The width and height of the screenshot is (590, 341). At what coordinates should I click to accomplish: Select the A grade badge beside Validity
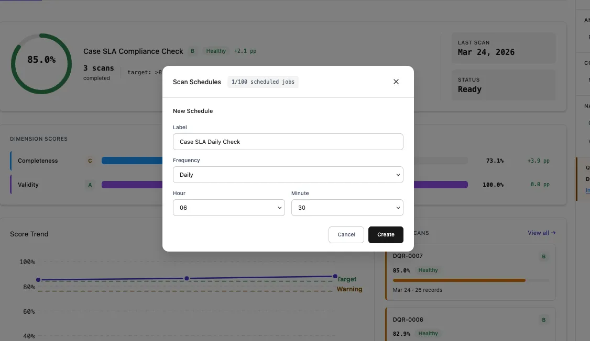(x=89, y=184)
